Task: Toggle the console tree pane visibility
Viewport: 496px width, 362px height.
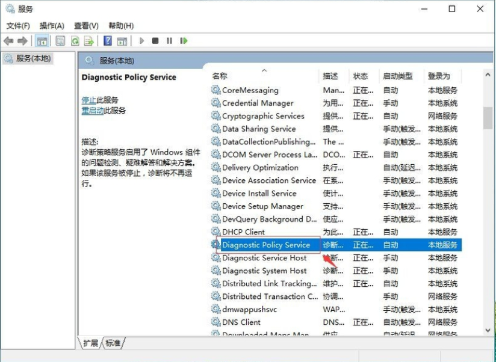Action: (x=43, y=40)
